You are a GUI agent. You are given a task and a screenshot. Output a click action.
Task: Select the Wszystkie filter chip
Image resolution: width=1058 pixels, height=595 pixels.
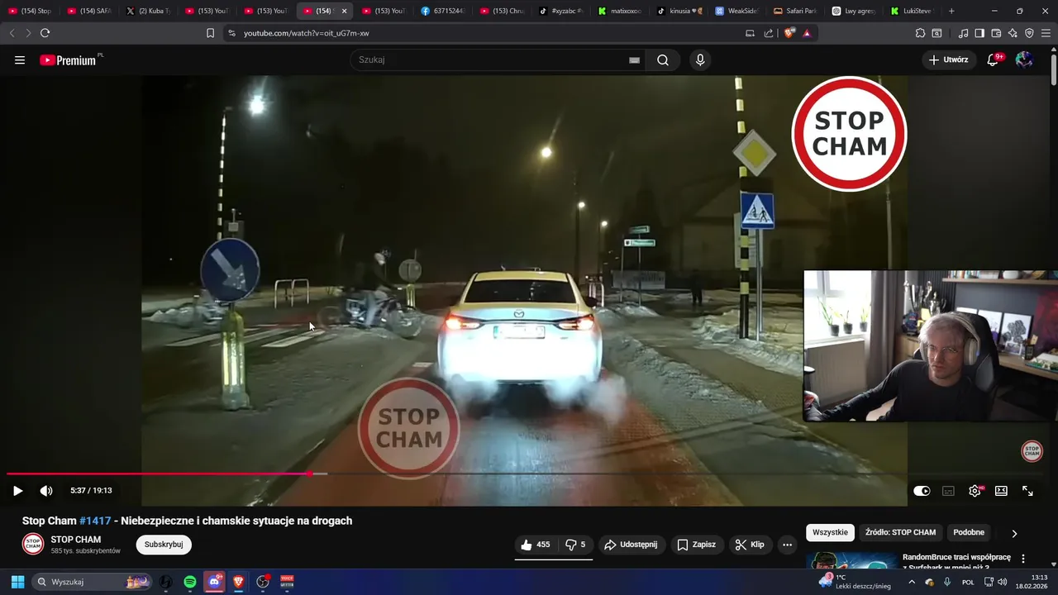(830, 532)
